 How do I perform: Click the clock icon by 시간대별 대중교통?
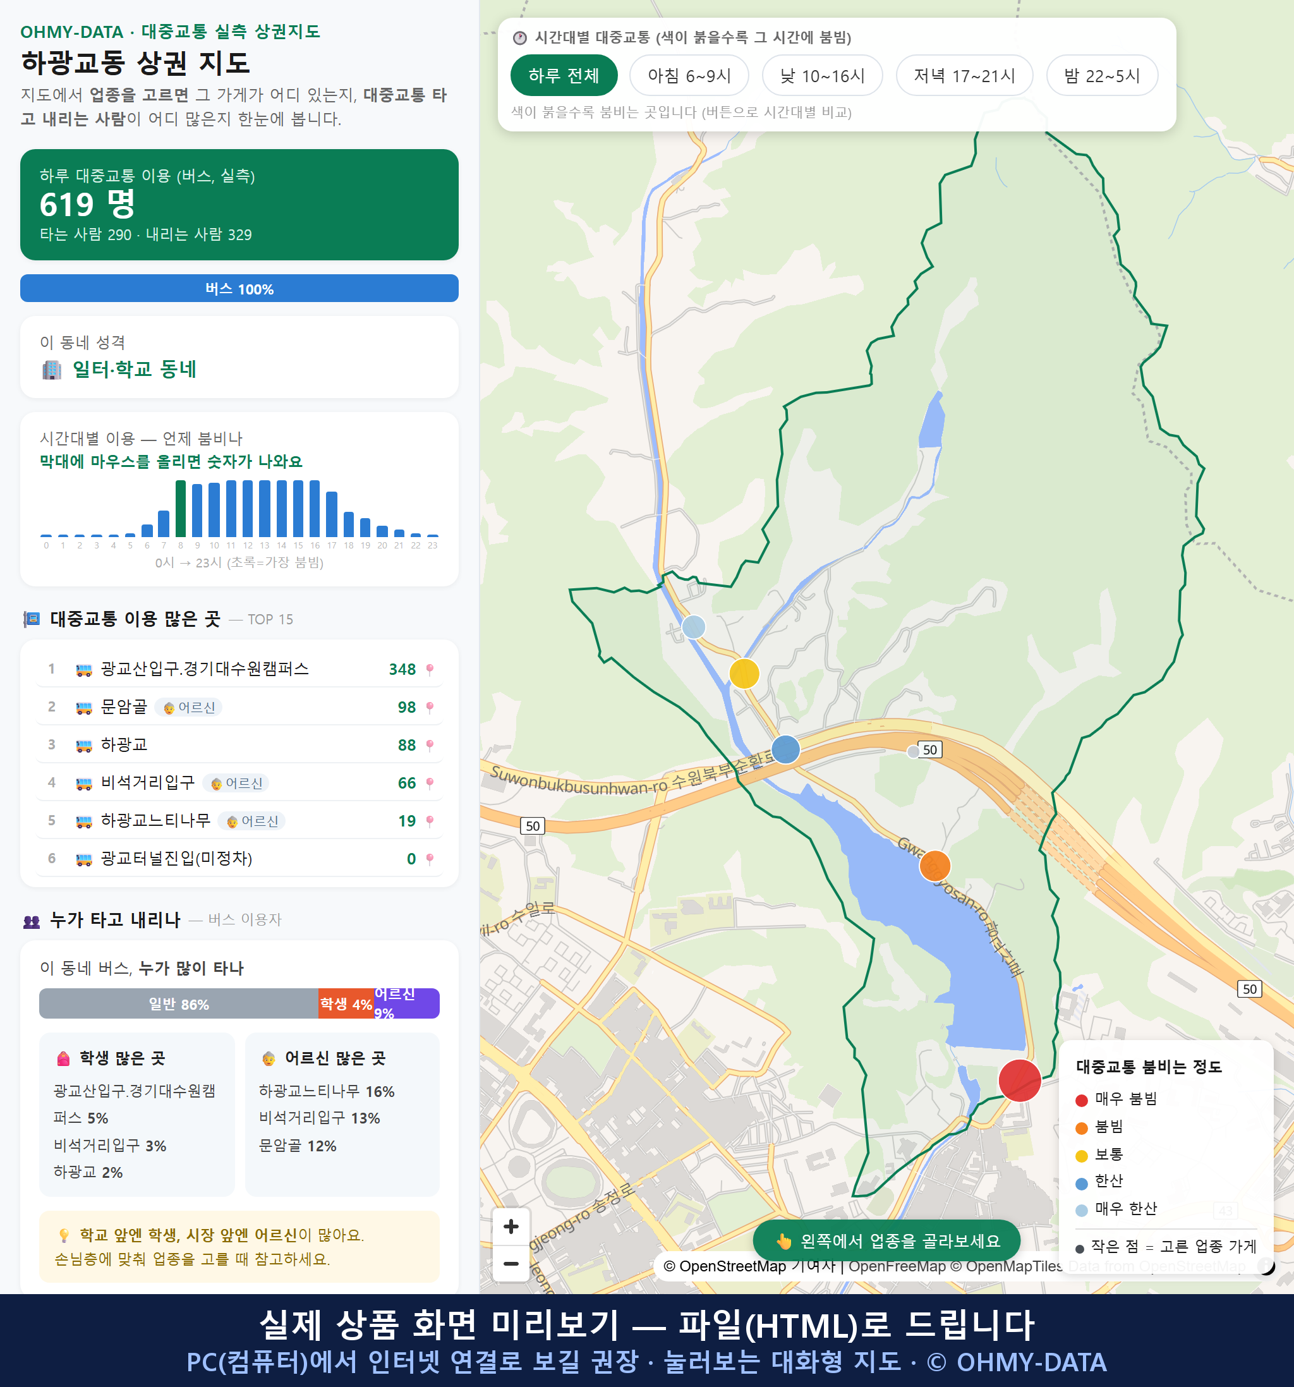(519, 38)
